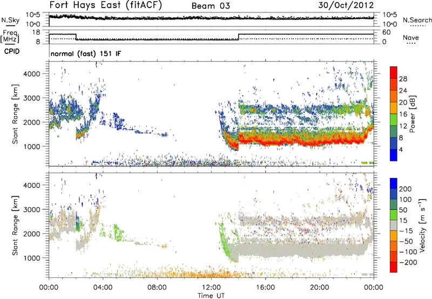
Task: Click the date '30/Oct/2012'
Action: coord(346,5)
